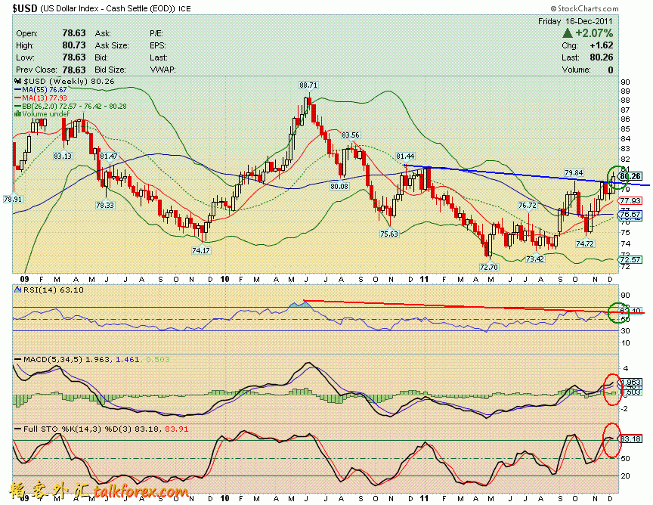Click the Chg value +1.62
The image size is (653, 505).
[602, 45]
